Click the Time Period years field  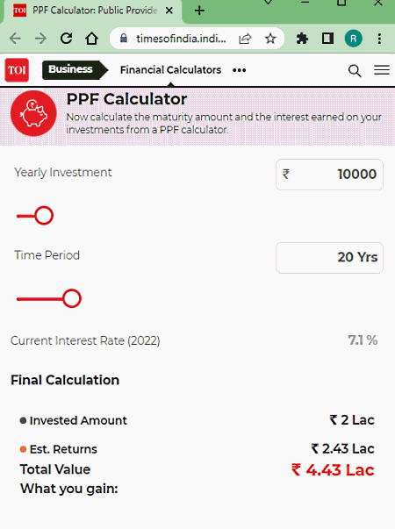pos(329,257)
